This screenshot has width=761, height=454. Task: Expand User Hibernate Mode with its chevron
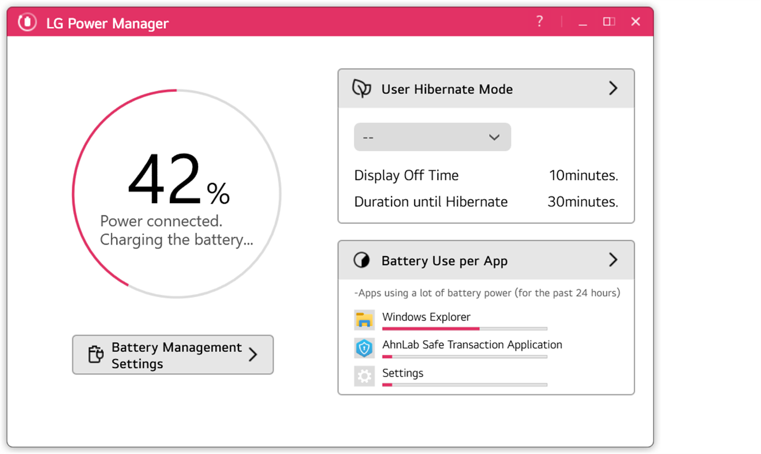pos(613,88)
